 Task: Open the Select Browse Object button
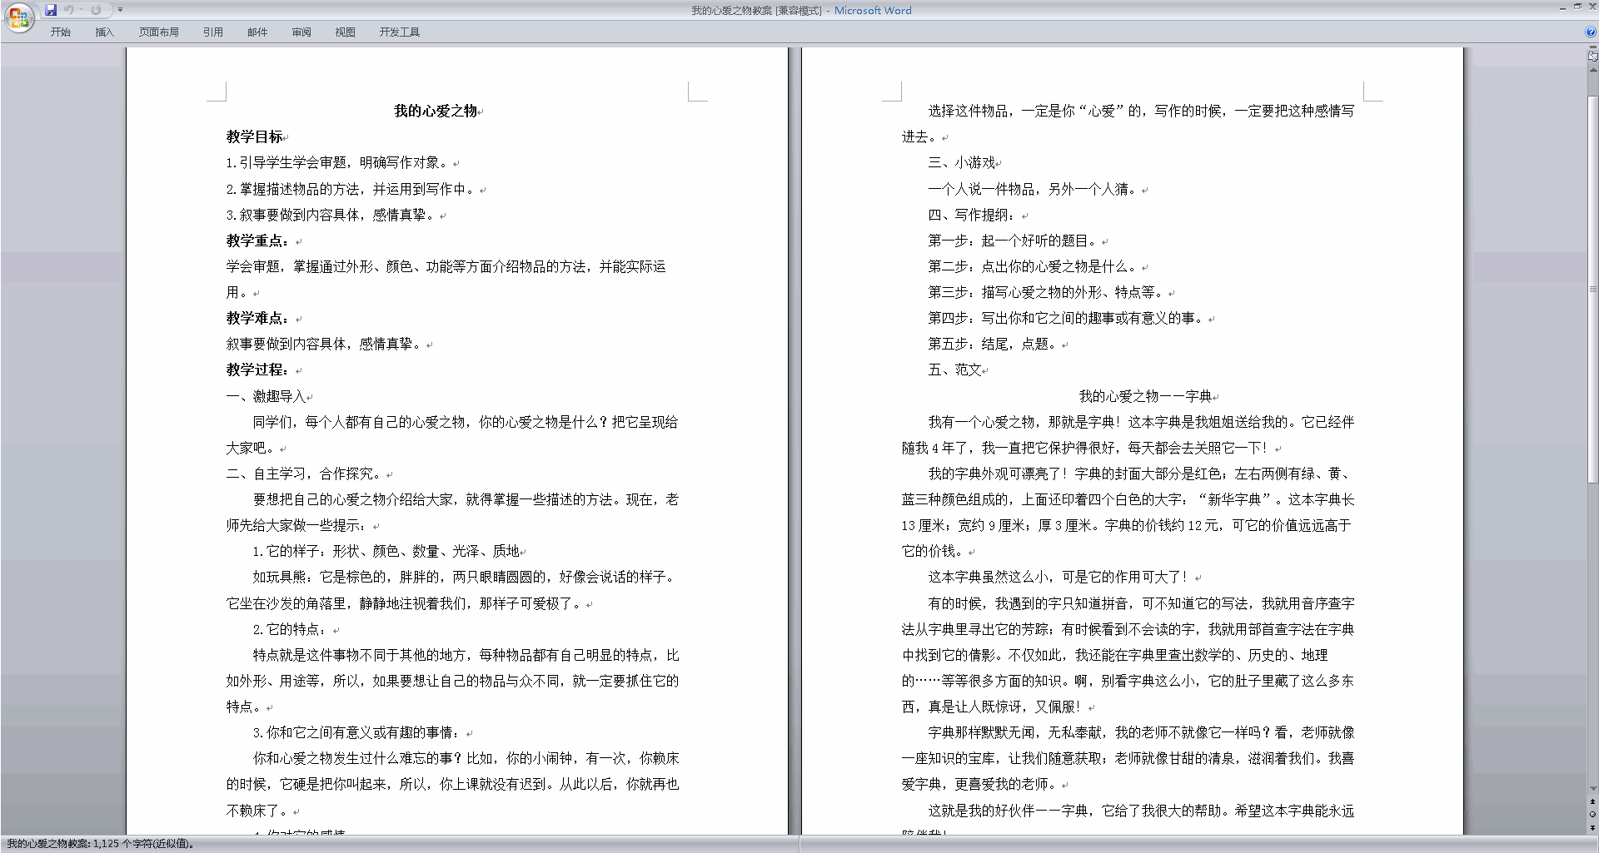click(x=1592, y=815)
